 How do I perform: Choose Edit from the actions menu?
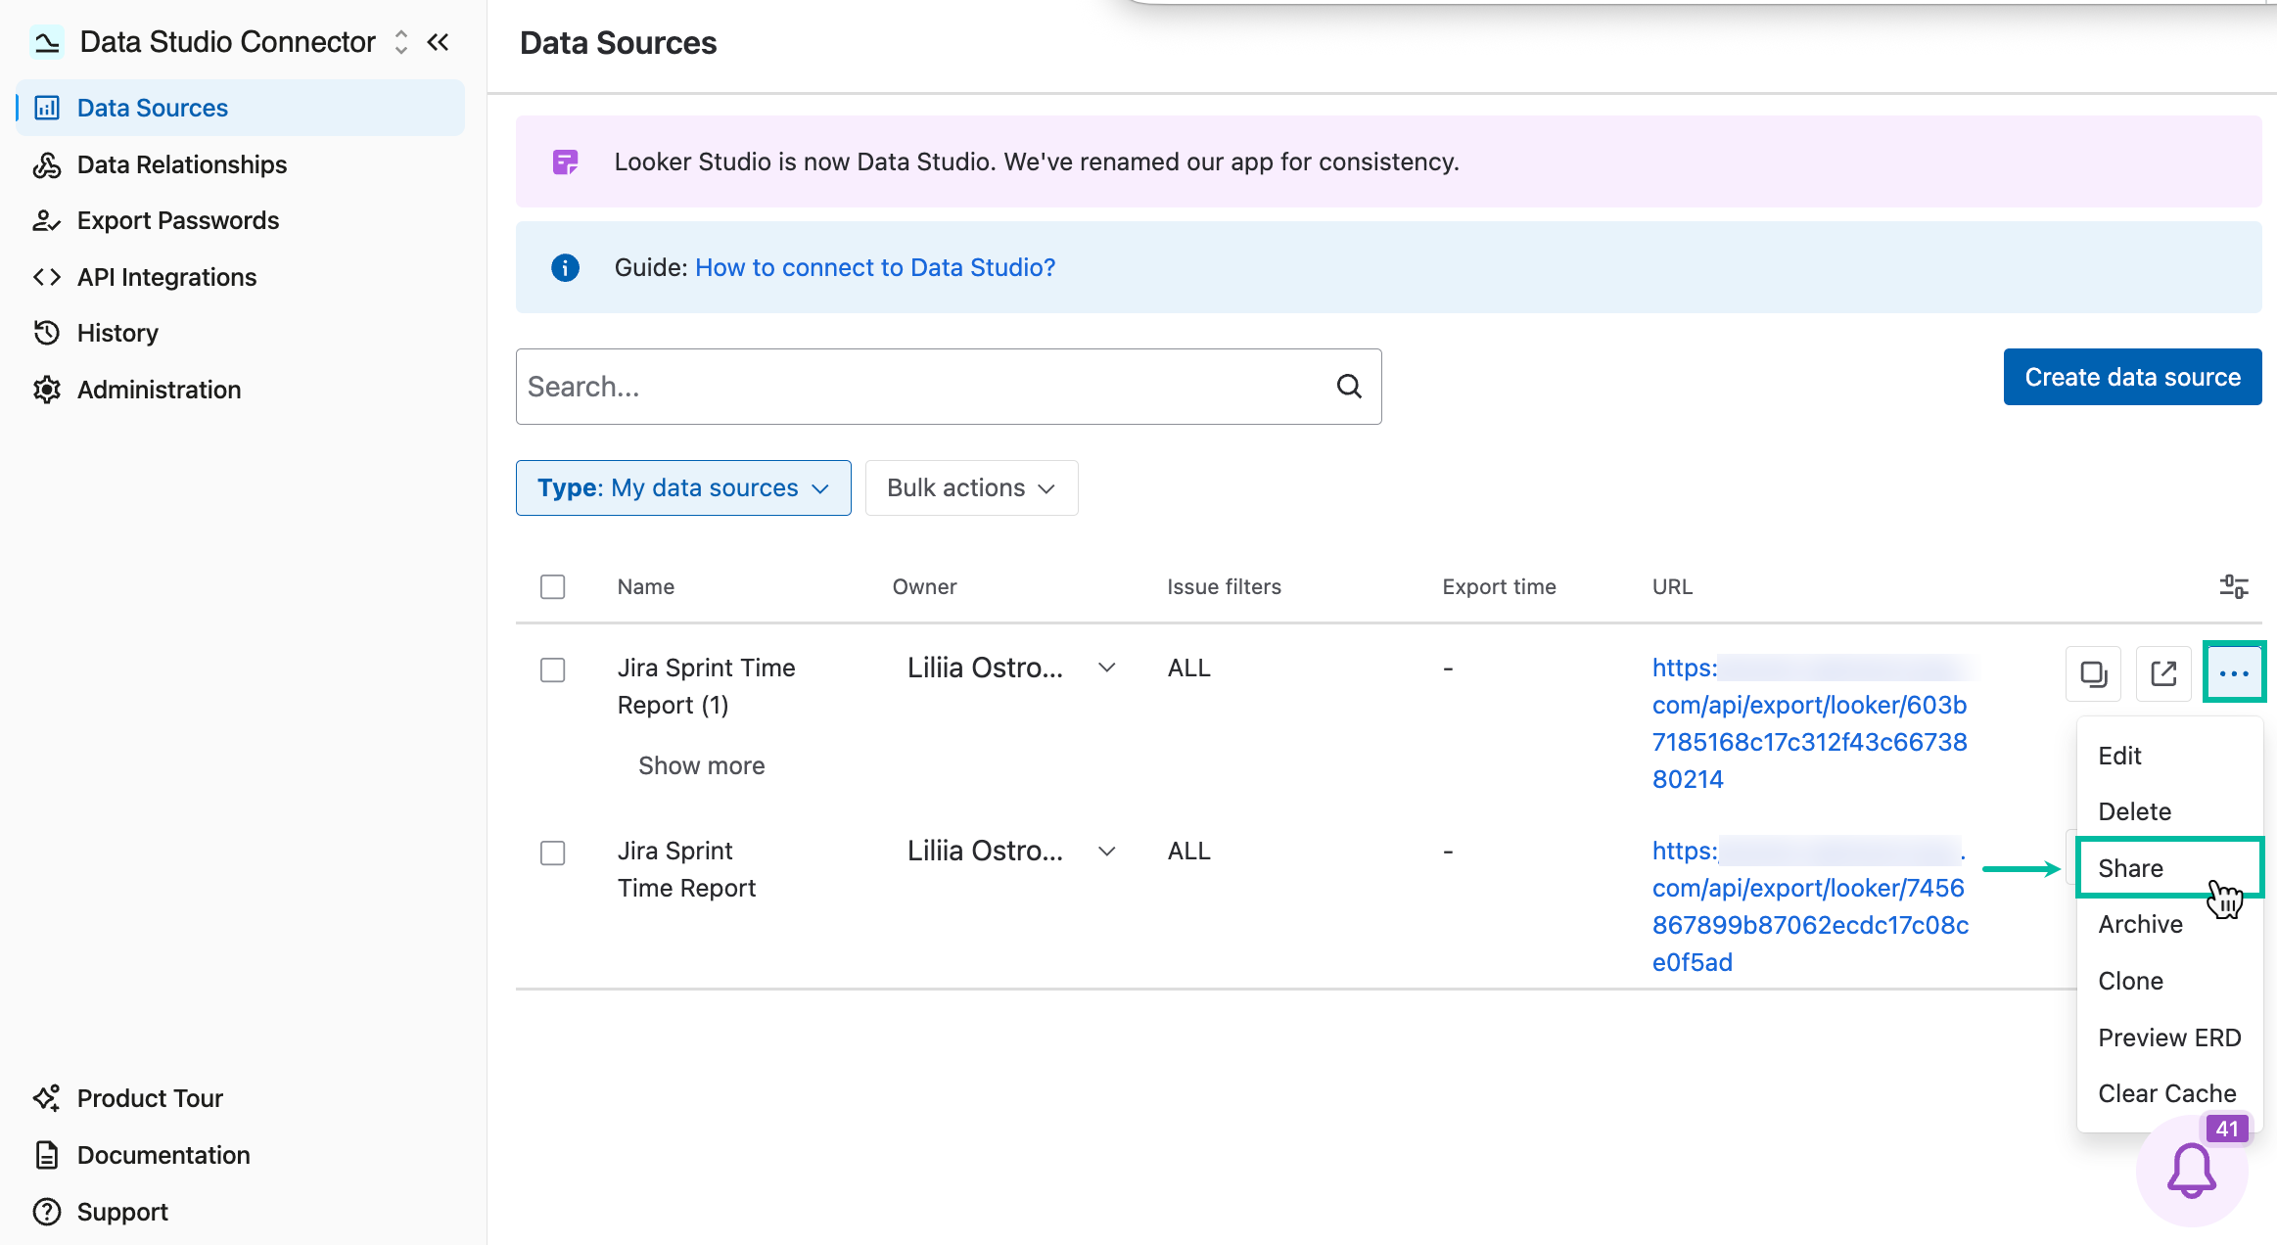2169,756
